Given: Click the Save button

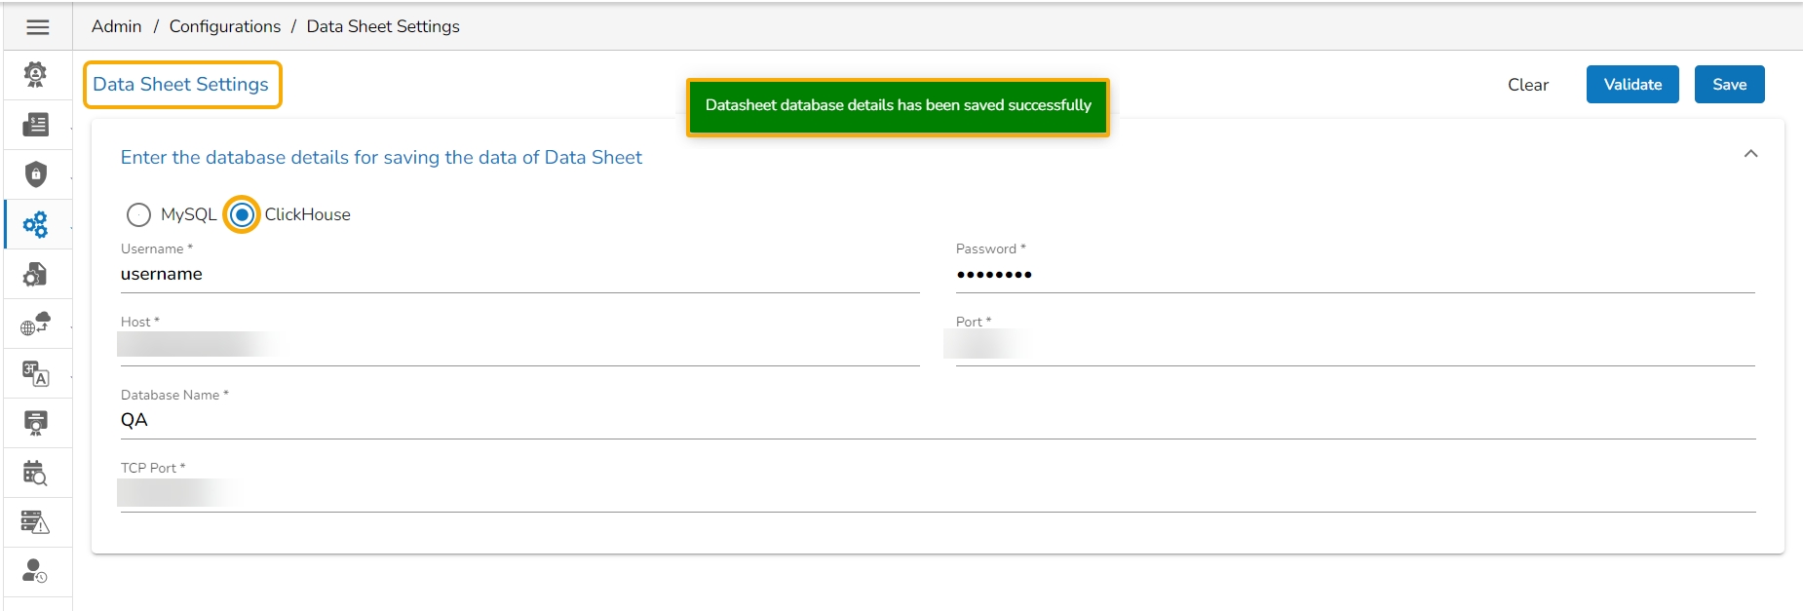Looking at the screenshot, I should coord(1729,85).
